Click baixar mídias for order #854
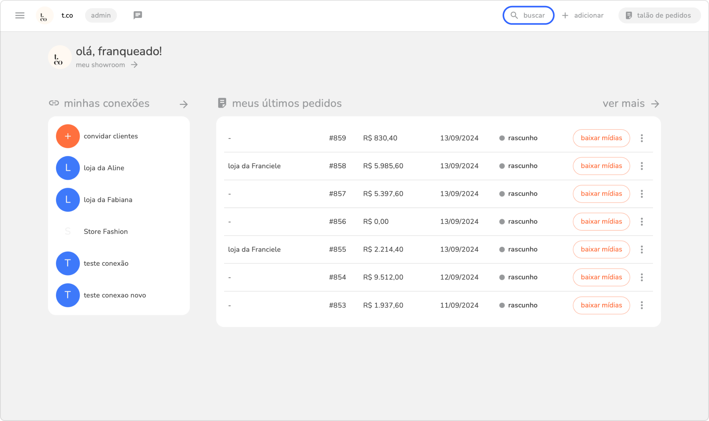 tap(601, 277)
